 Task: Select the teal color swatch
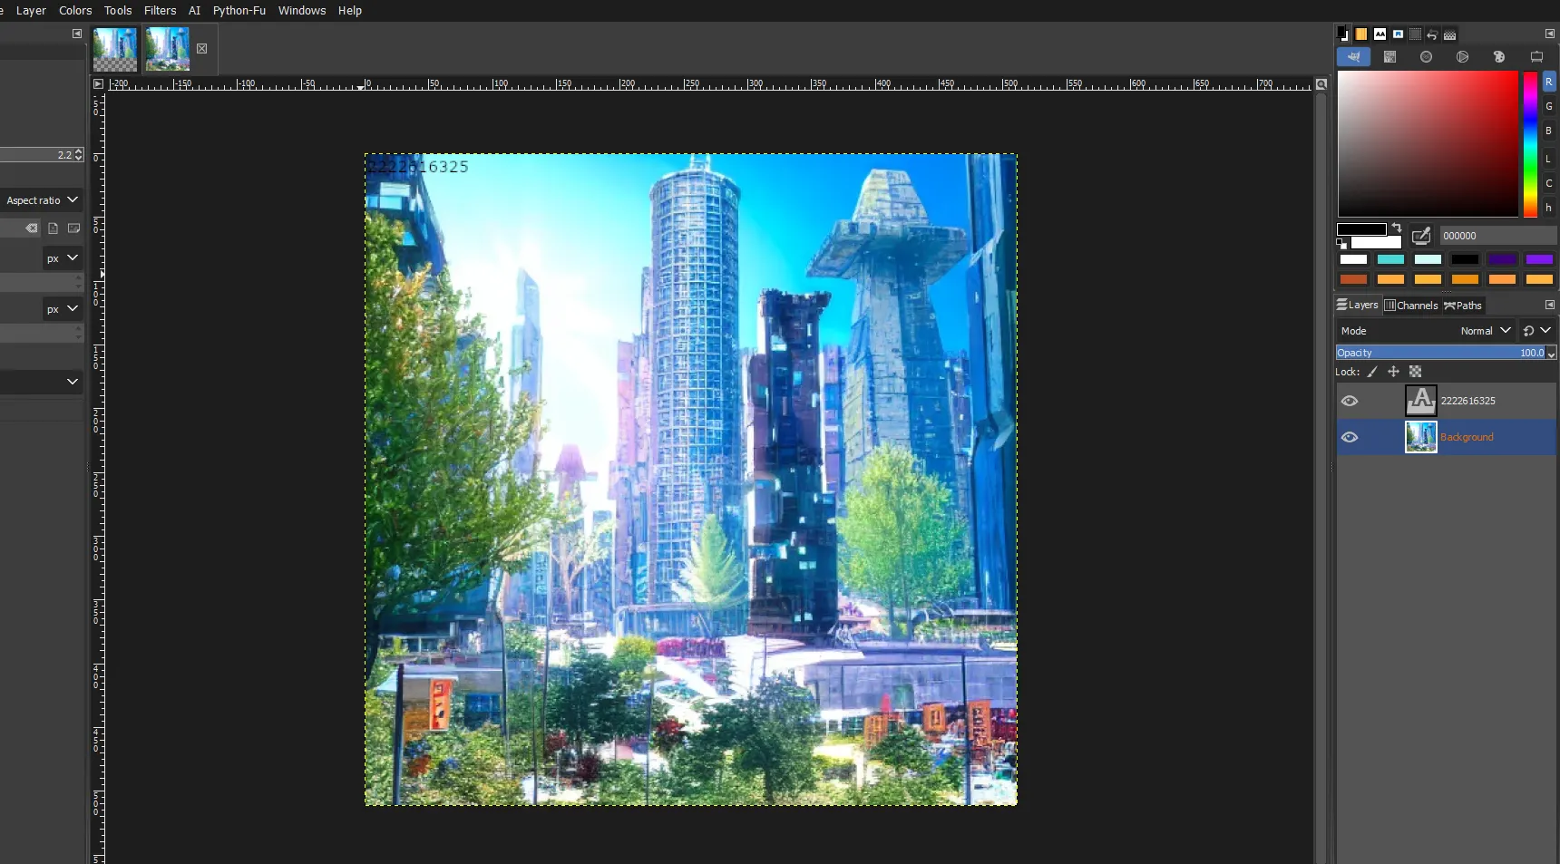[1390, 259]
